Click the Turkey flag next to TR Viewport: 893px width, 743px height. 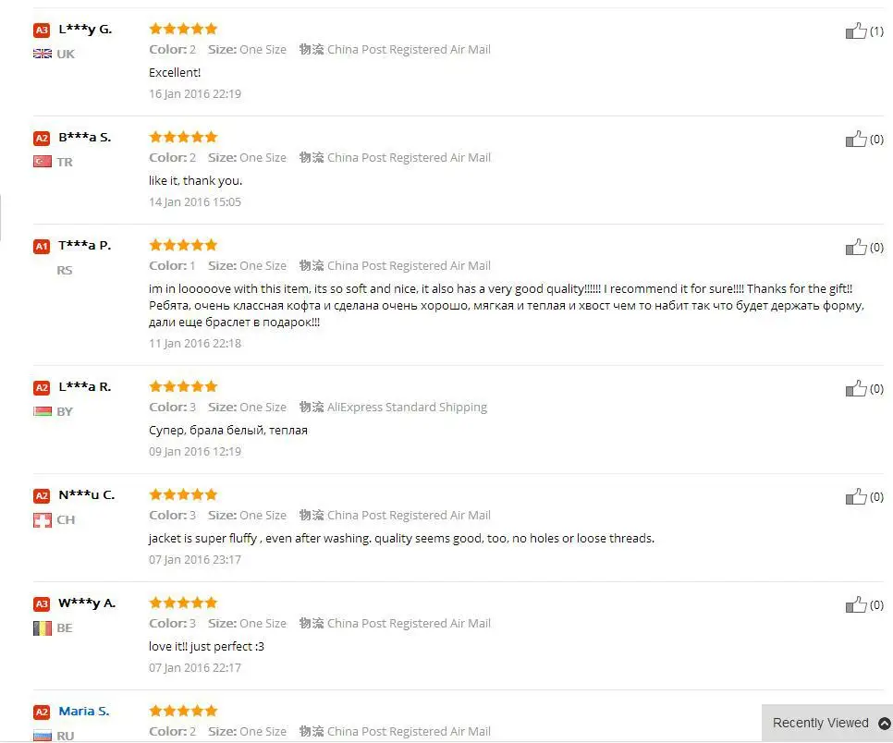click(x=43, y=162)
